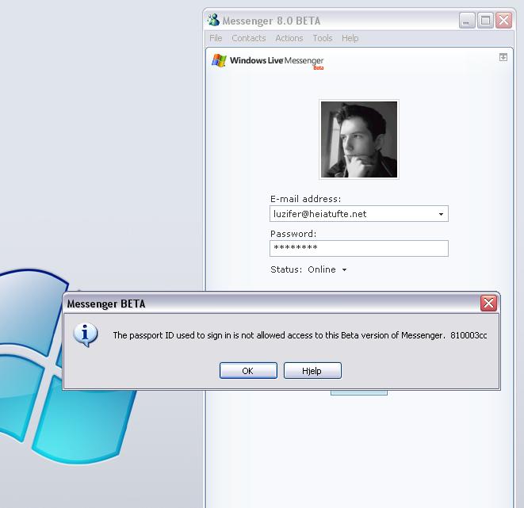This screenshot has width=524, height=508.
Task: Click the error code text 810003cc
Action: click(x=469, y=335)
